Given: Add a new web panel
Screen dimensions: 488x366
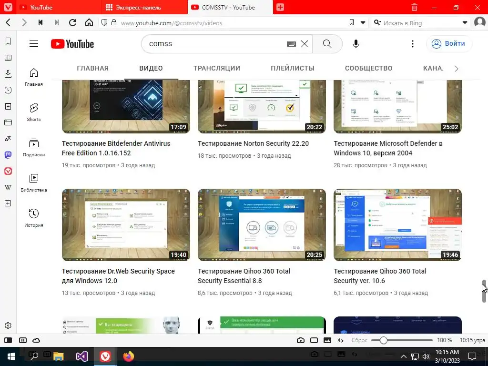Looking at the screenshot, I should (x=8, y=203).
